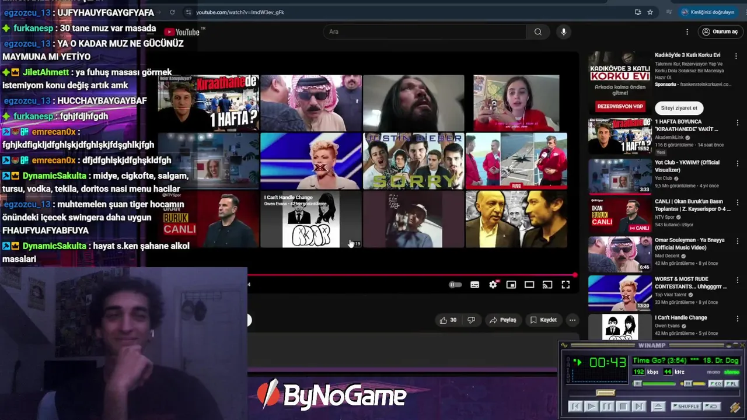Click Oturum aç to sign in
Image resolution: width=747 pixels, height=420 pixels.
[720, 32]
